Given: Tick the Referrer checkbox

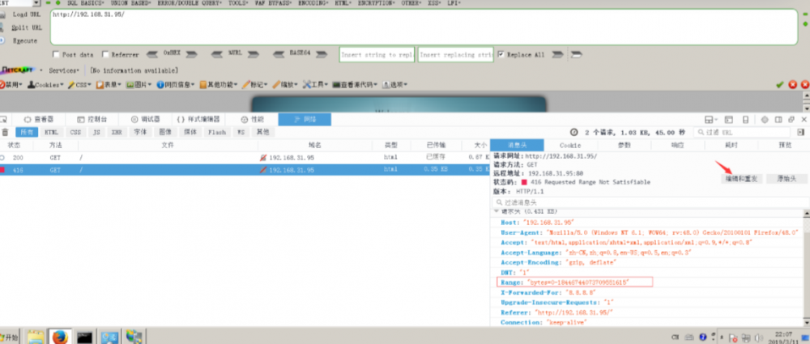Looking at the screenshot, I should (105, 54).
